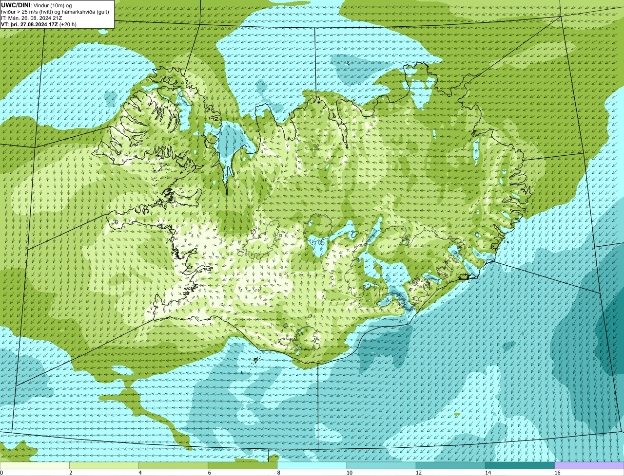
Task: Select the 'hviður > 25 m/s (hvítt)' legend line
Action: point(55,11)
